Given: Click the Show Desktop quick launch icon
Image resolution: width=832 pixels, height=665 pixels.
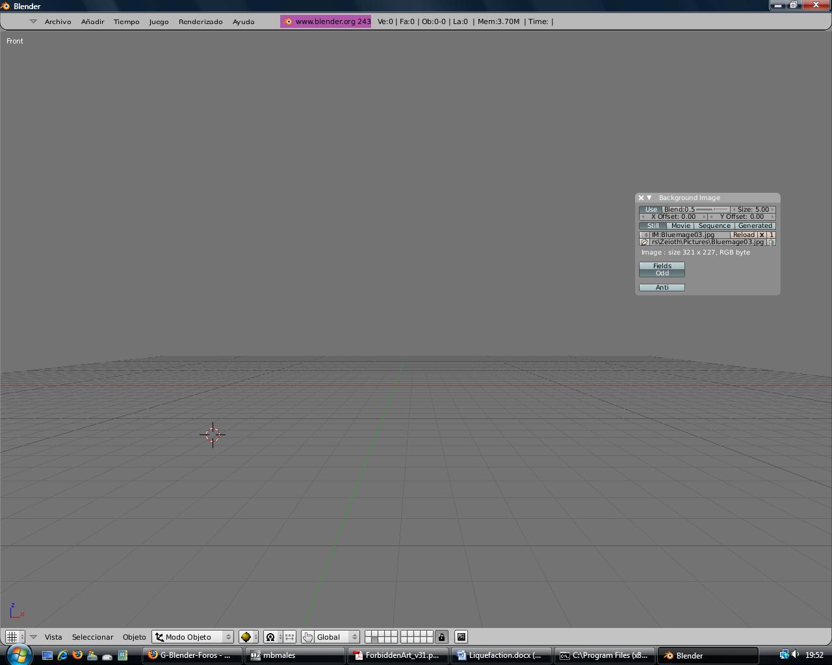Looking at the screenshot, I should [47, 655].
